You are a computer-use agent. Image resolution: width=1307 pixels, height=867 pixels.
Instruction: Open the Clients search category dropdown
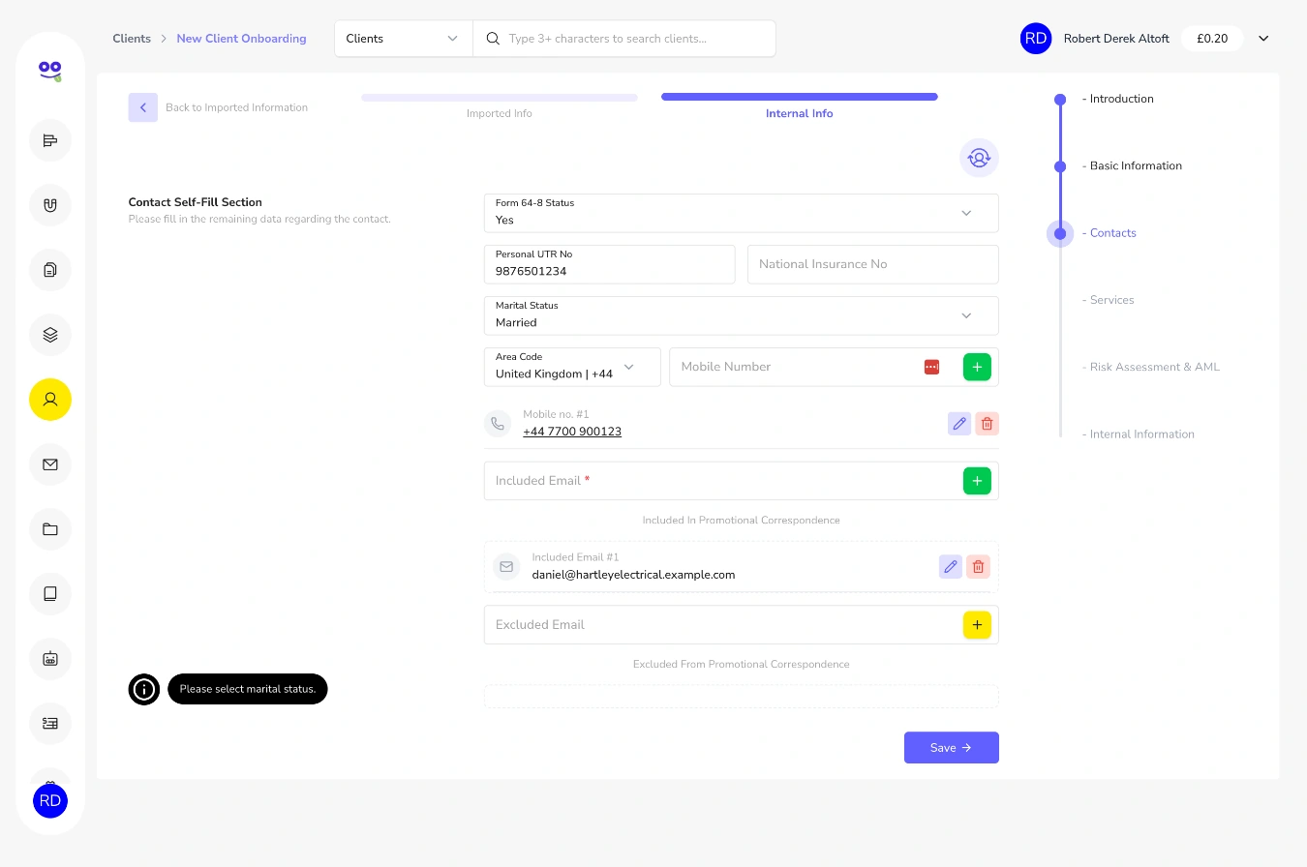403,39
